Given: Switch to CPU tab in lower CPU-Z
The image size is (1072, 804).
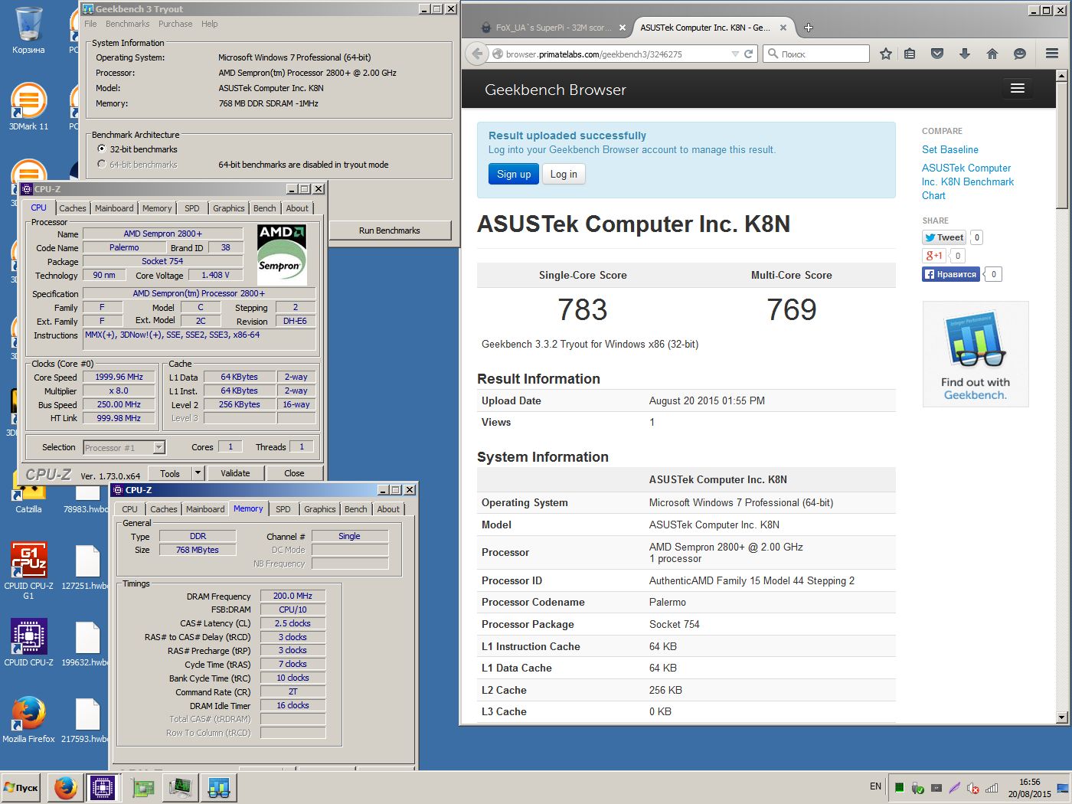Looking at the screenshot, I should coord(130,509).
